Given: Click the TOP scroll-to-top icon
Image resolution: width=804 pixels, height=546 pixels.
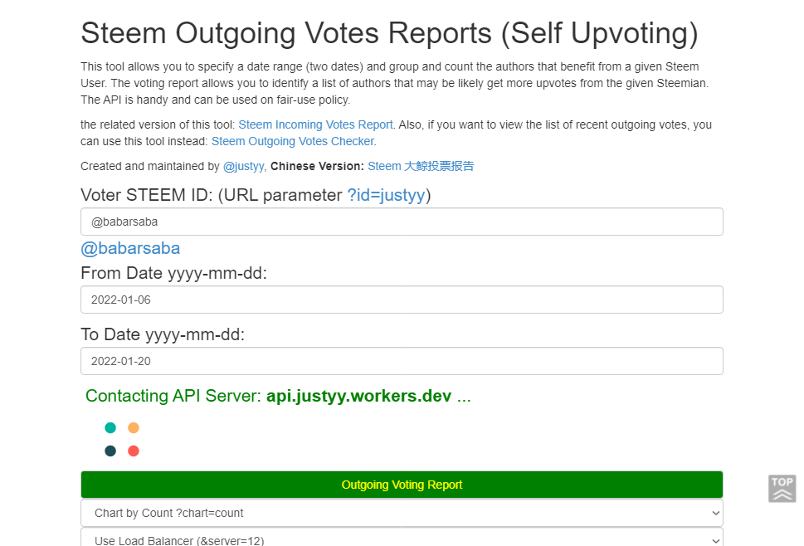Looking at the screenshot, I should point(782,489).
